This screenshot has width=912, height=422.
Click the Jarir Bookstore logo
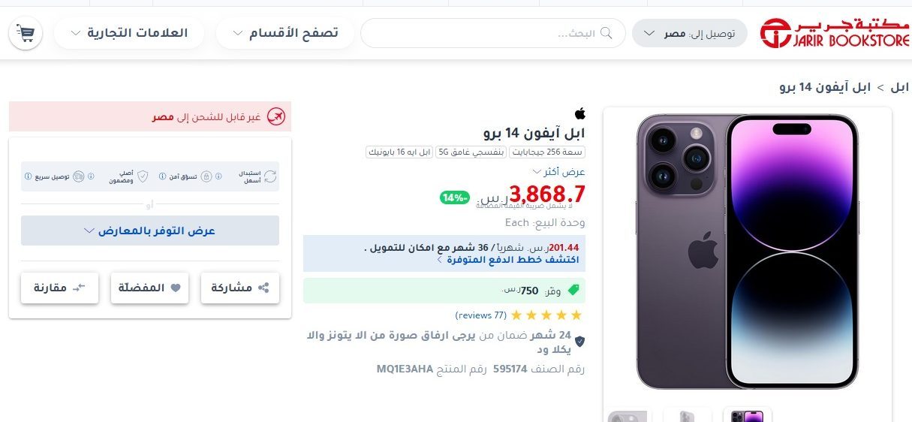[834, 33]
